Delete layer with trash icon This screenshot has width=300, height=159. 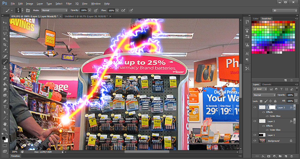point(292,156)
